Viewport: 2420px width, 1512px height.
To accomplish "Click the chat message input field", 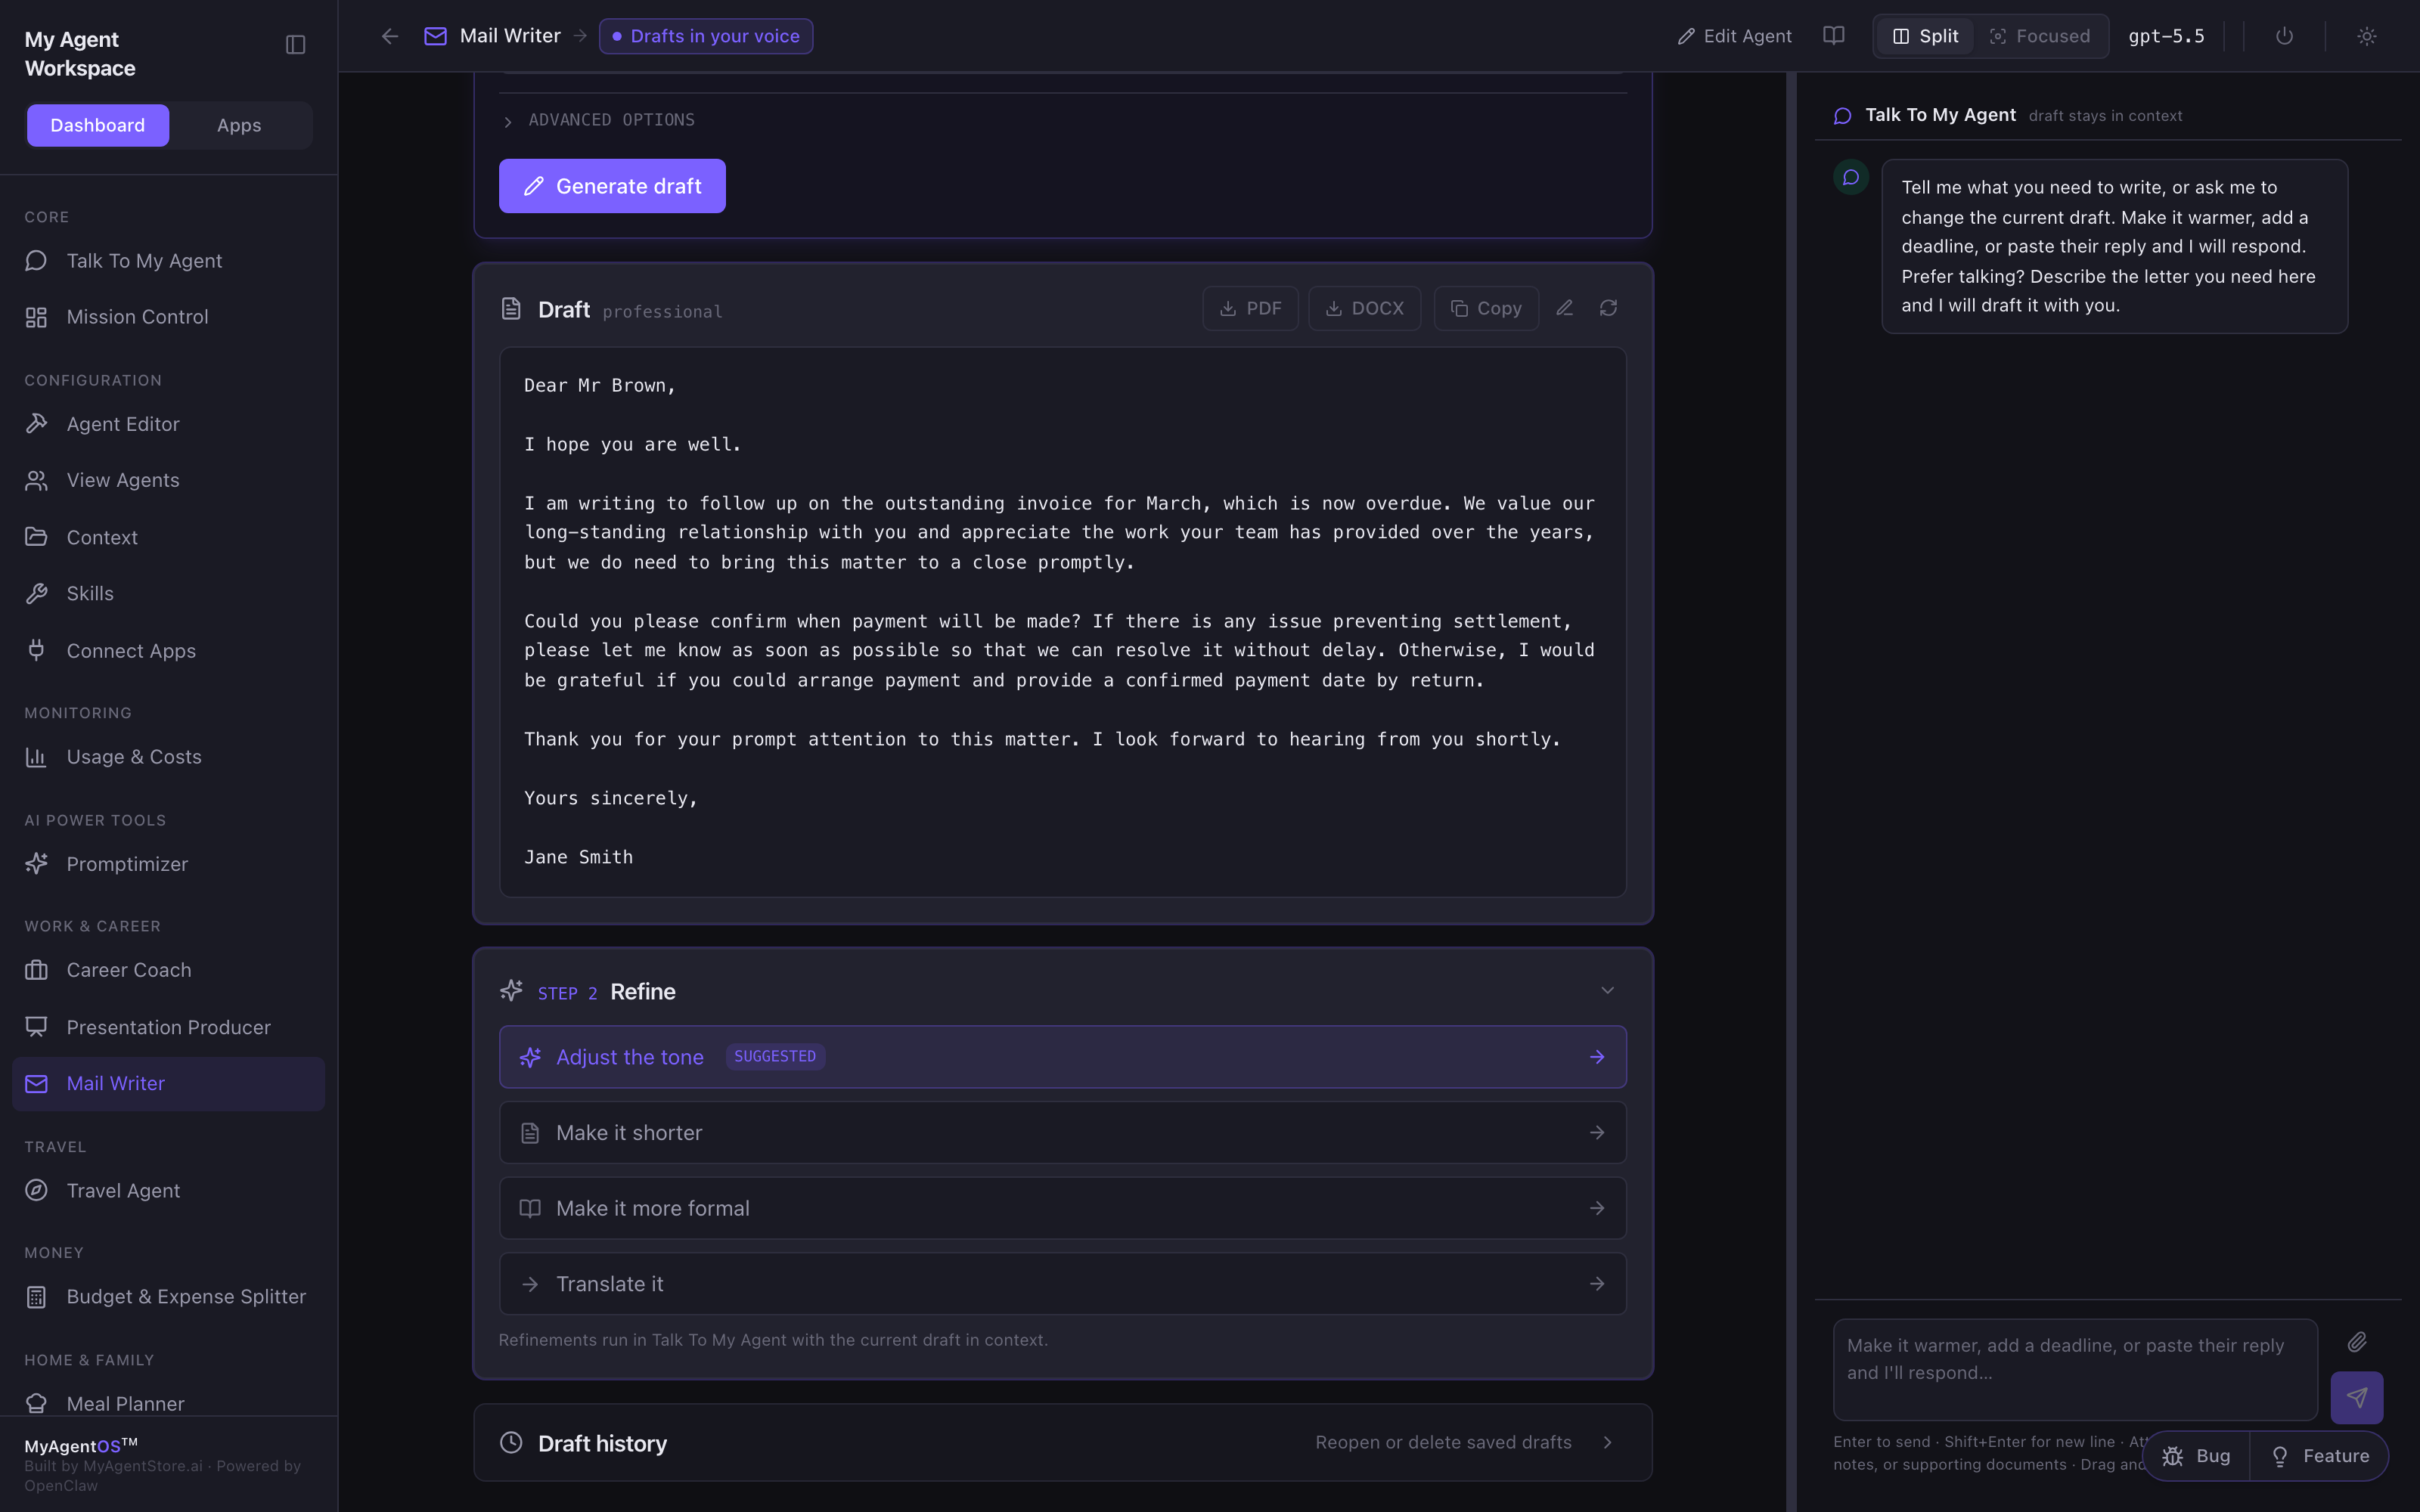I will (2074, 1369).
